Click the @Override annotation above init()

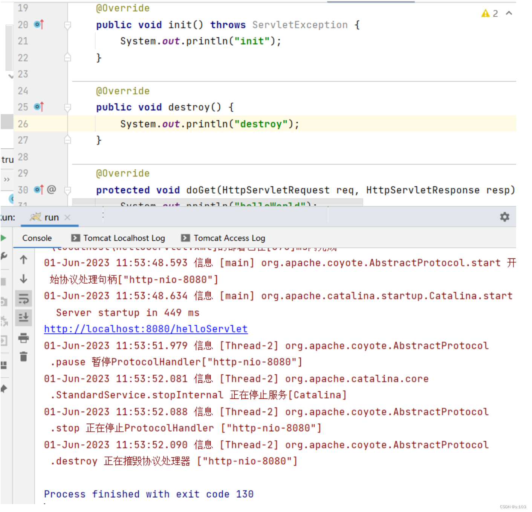tap(123, 8)
